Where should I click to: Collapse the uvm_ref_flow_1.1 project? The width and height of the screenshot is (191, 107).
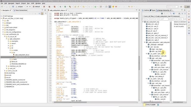[1, 18]
